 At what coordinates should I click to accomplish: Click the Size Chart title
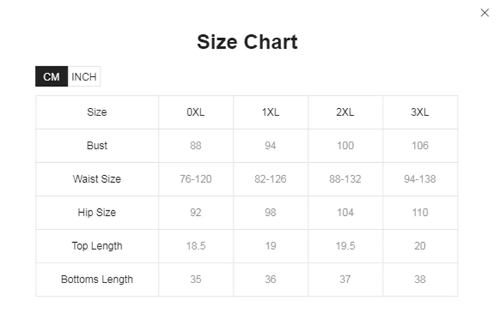pyautogui.click(x=247, y=42)
